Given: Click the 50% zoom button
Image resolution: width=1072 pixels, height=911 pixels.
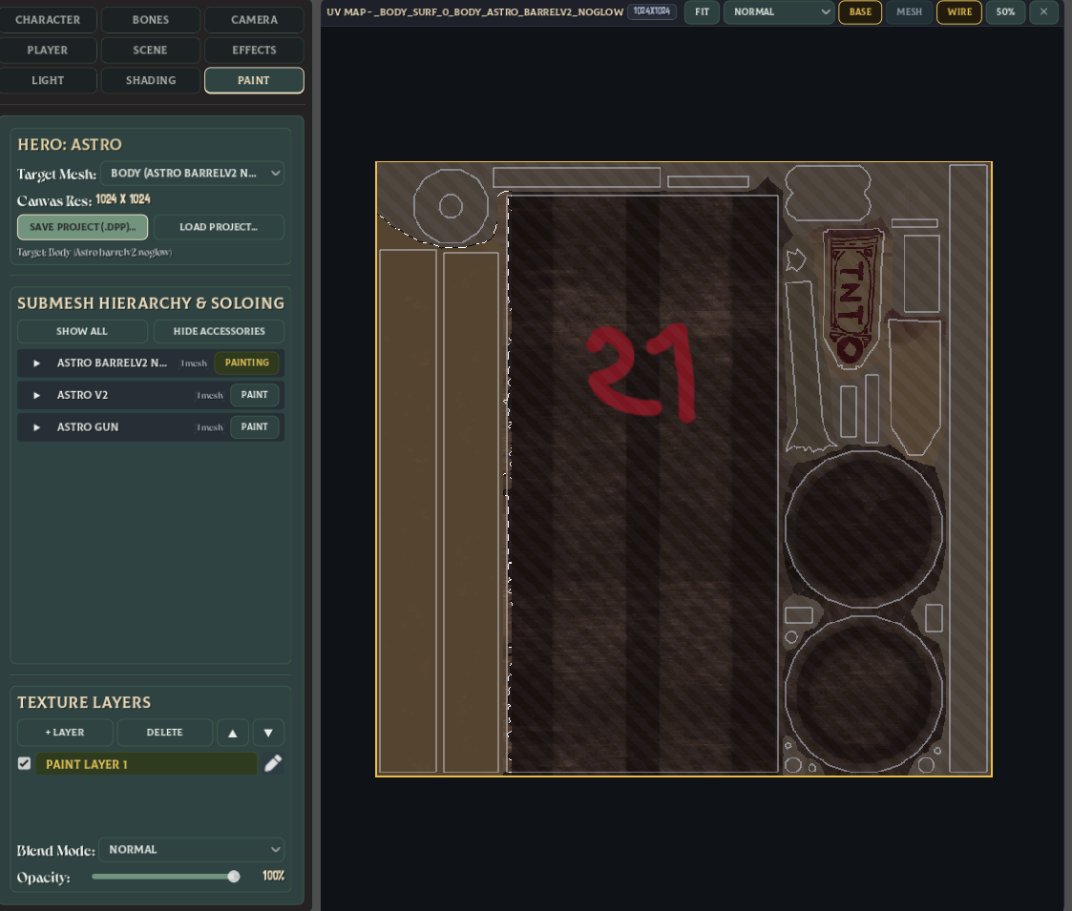Looking at the screenshot, I should [1005, 11].
